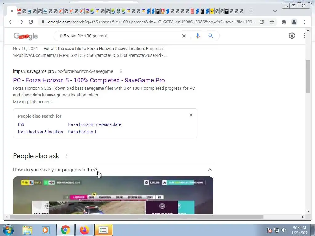This screenshot has width=315, height=236.
Task: Open Firefox from the taskbar
Action: coord(84,230)
